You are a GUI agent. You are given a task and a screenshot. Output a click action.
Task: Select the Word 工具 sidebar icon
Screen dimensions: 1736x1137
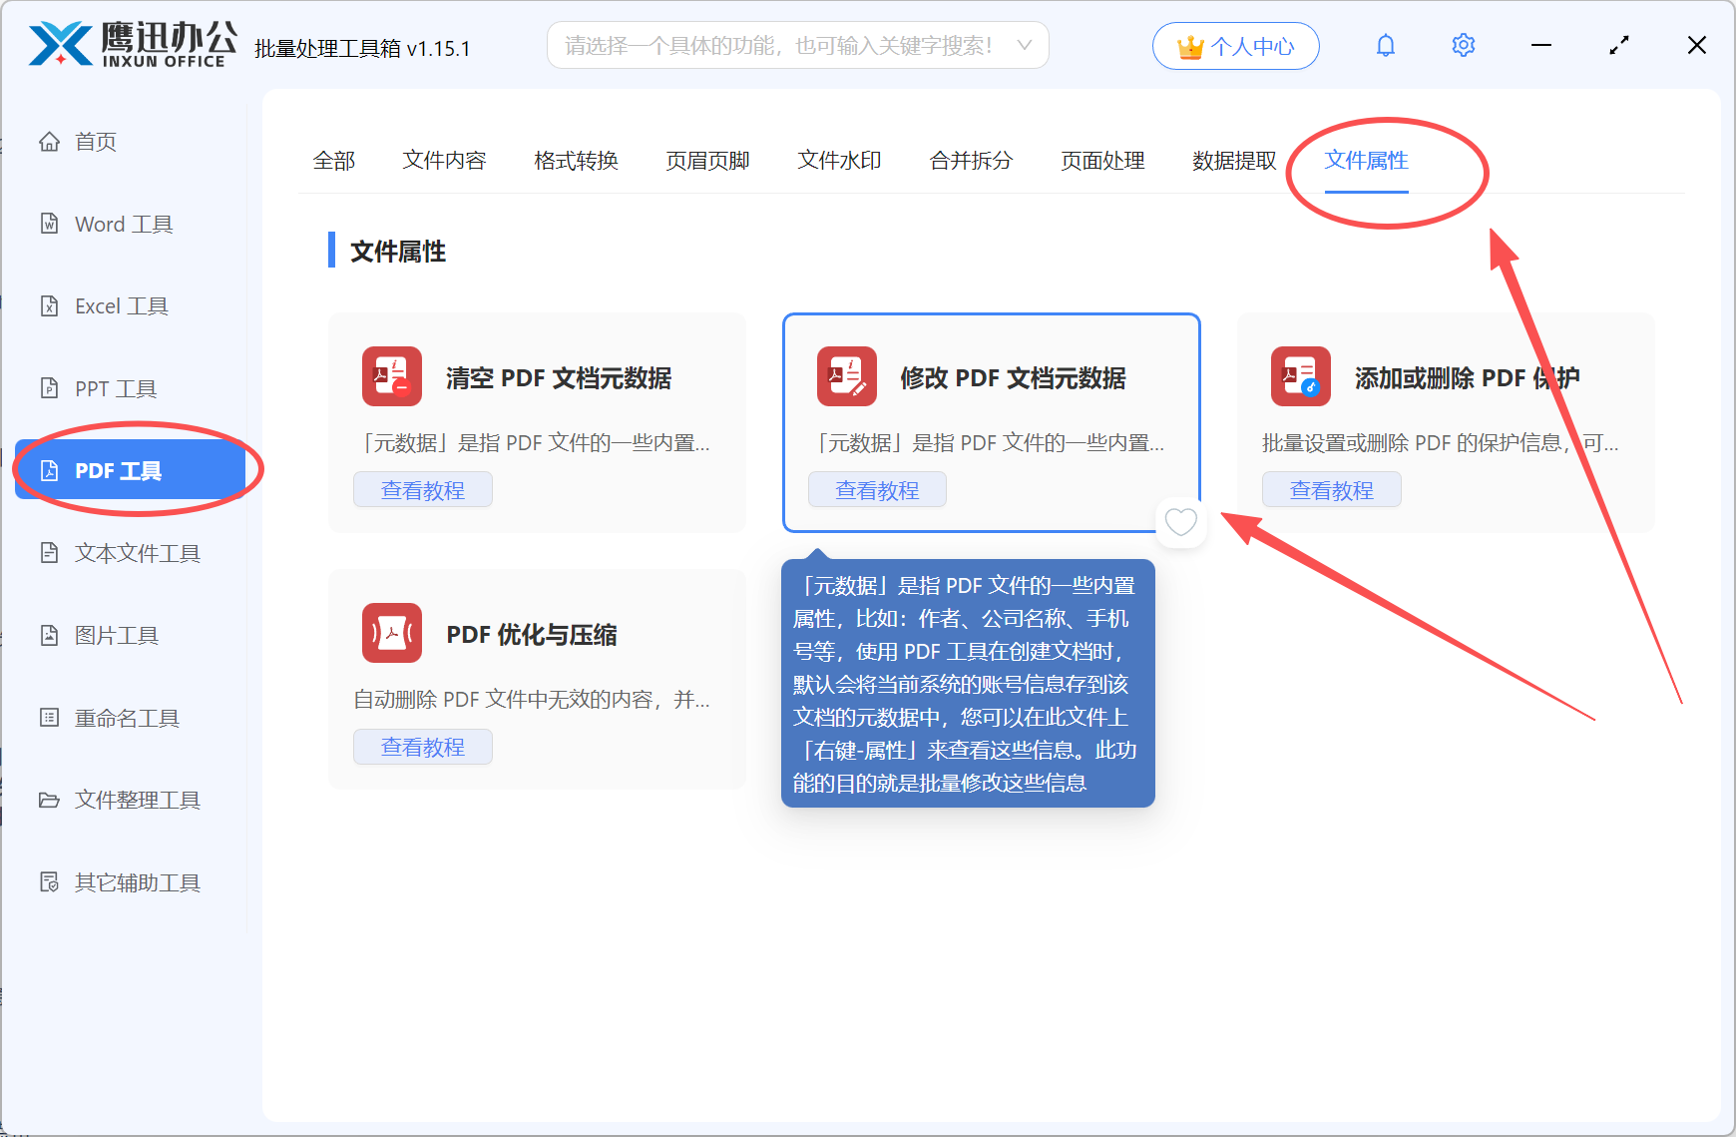[50, 224]
